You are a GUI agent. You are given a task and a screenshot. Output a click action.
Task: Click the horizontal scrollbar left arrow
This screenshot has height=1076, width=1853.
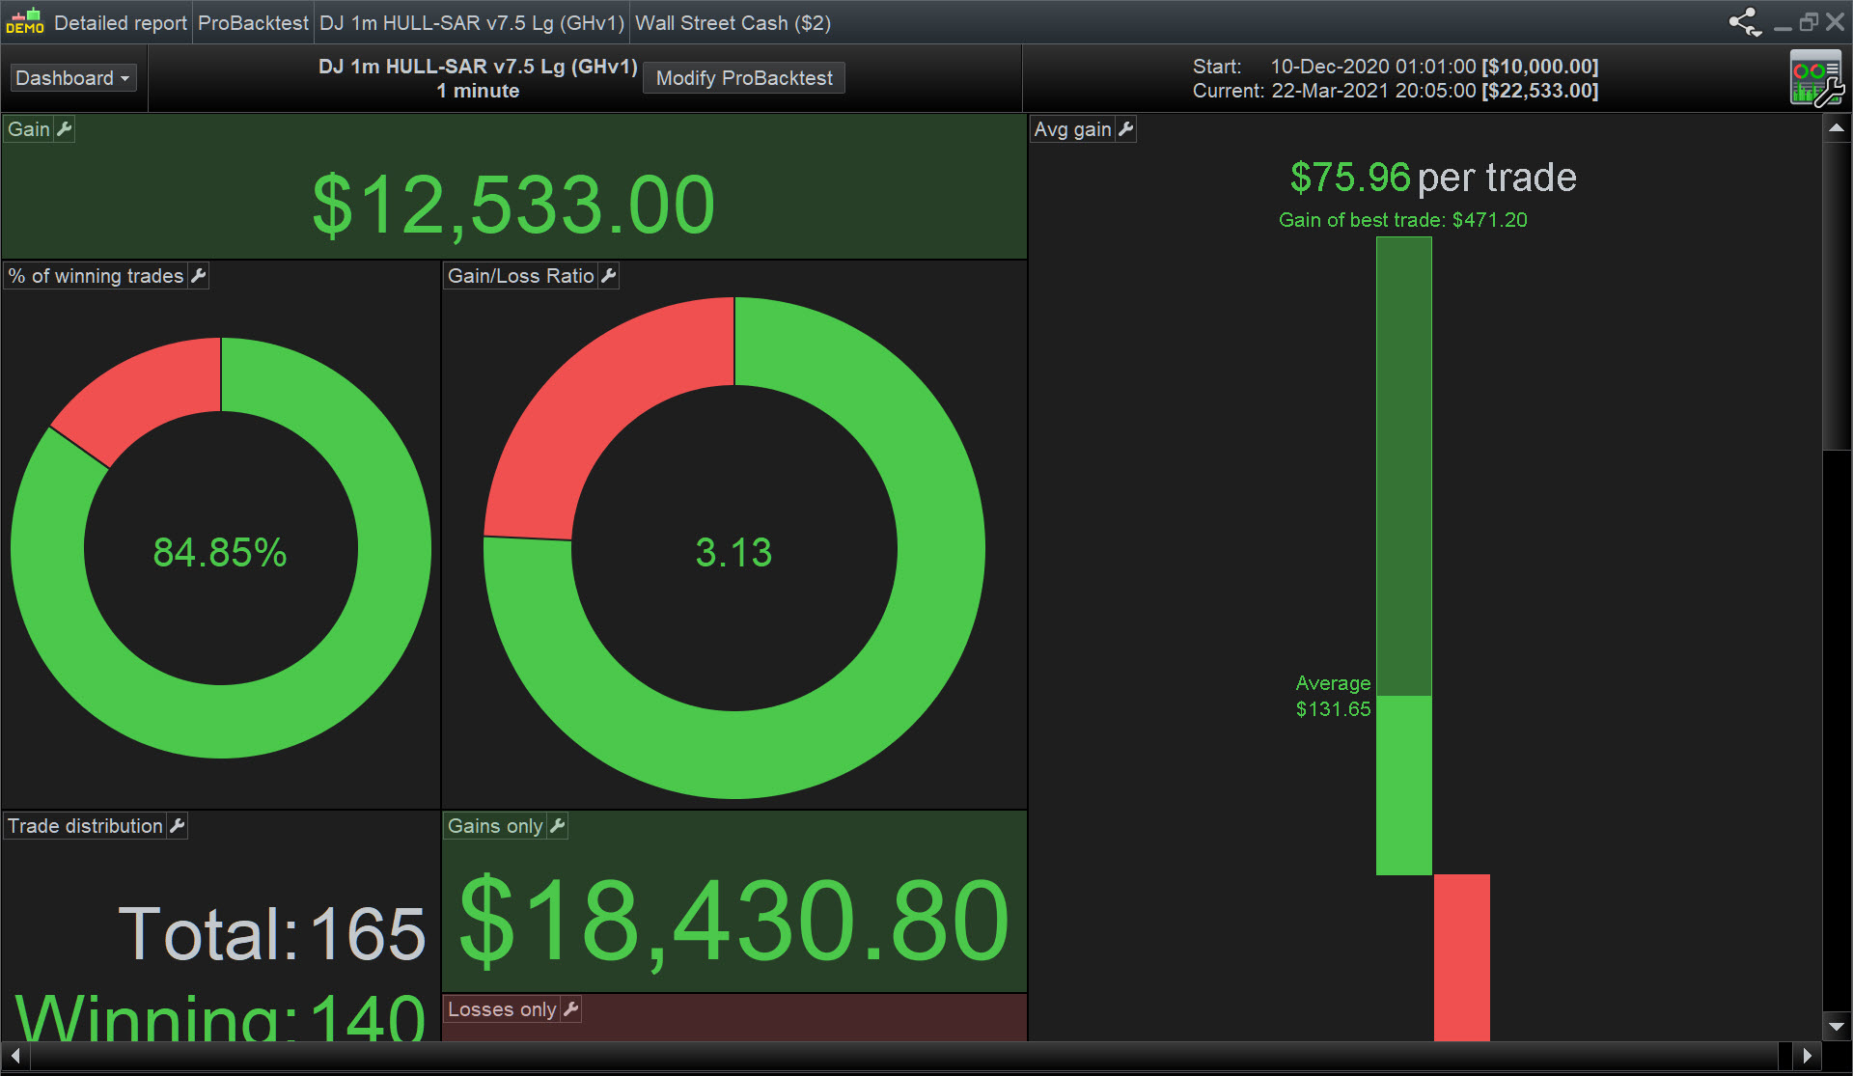tap(14, 1056)
